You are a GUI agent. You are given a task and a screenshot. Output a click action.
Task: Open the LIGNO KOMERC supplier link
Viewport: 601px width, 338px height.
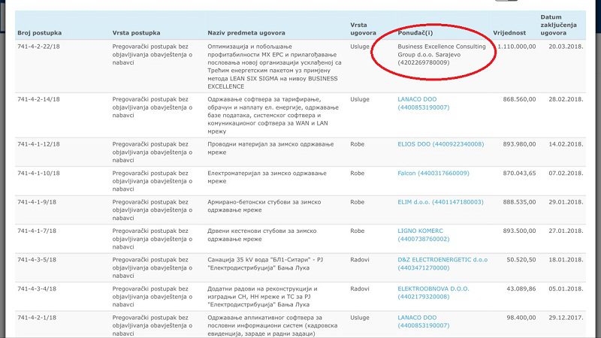[x=423, y=235]
